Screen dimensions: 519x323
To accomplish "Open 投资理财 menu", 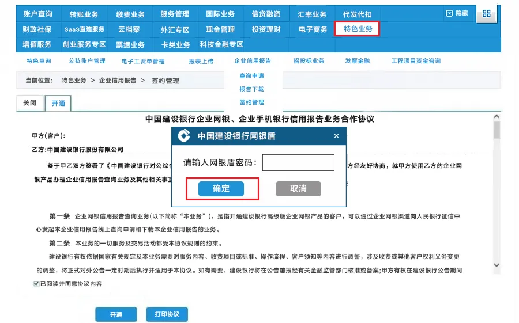I will click(266, 29).
